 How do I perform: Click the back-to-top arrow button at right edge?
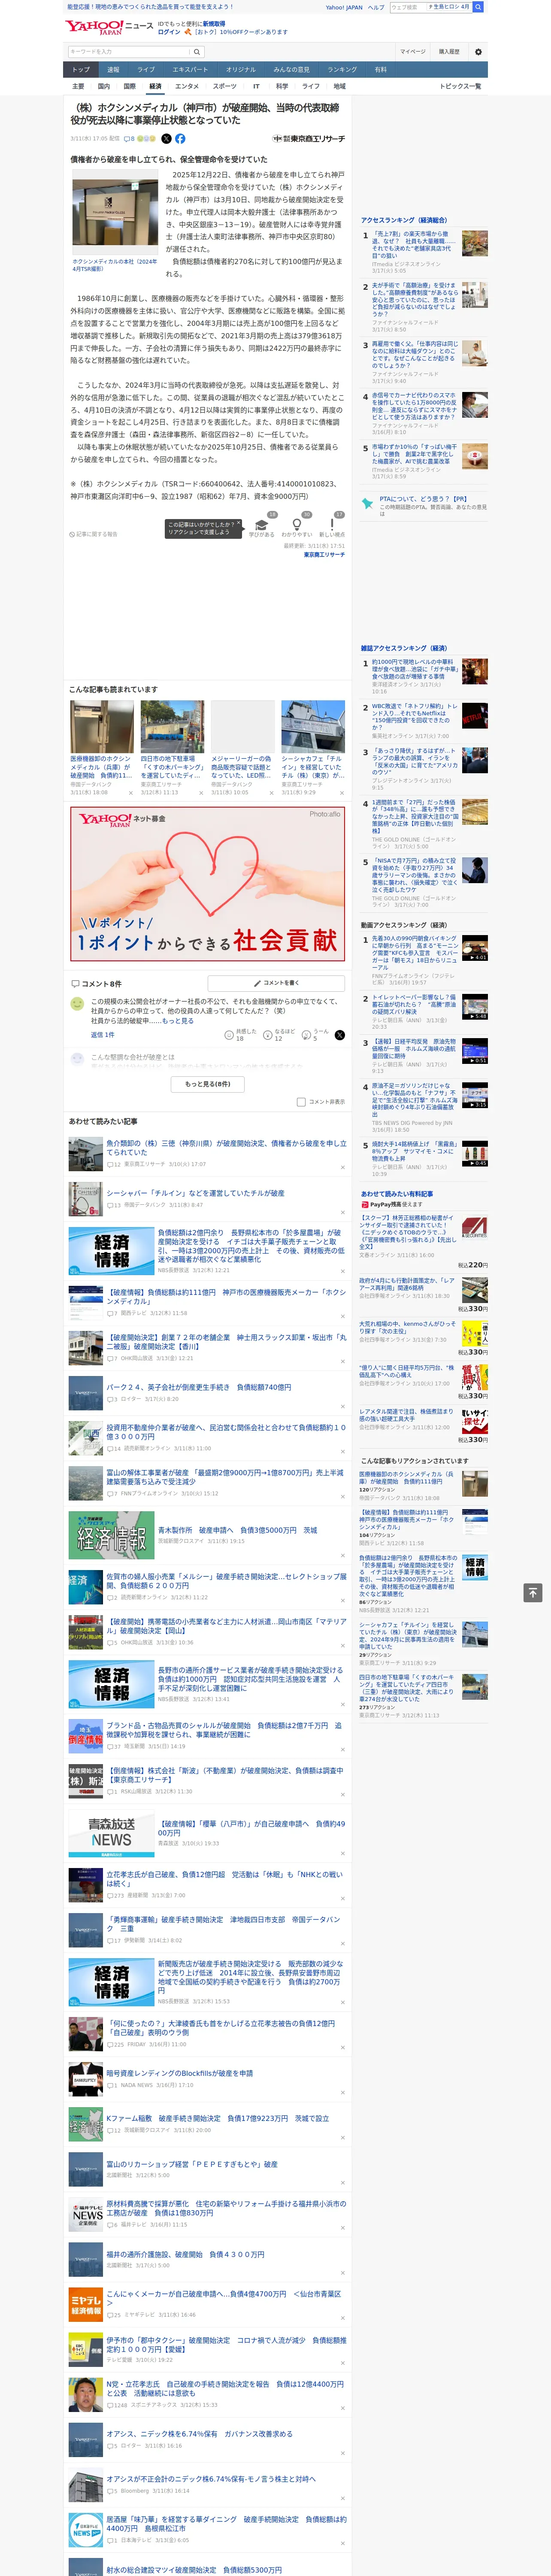pyautogui.click(x=533, y=1593)
